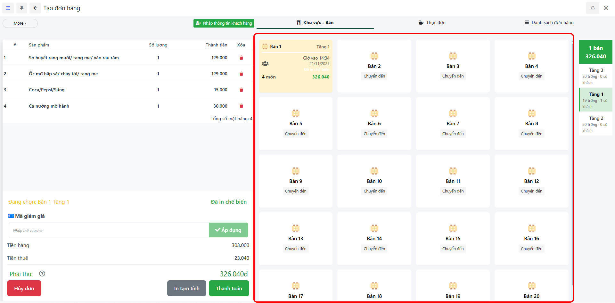The width and height of the screenshot is (615, 303).
Task: Click the Phải thu help question icon
Action: [42, 274]
